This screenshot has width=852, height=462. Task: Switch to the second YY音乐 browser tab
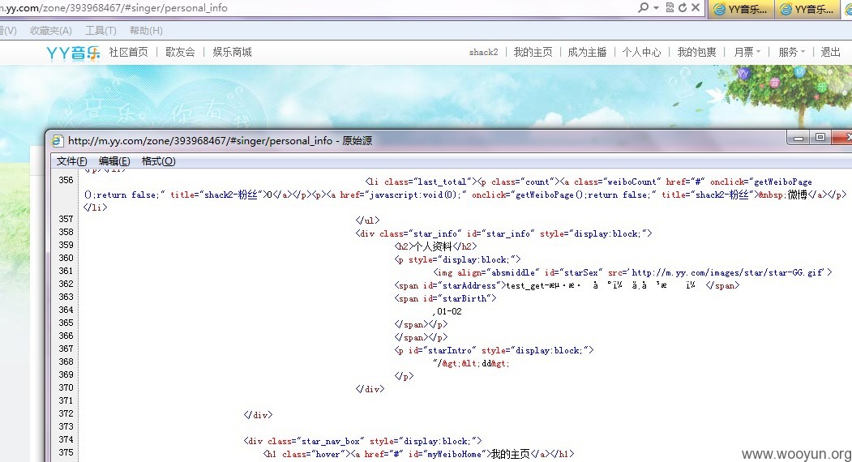click(x=807, y=9)
